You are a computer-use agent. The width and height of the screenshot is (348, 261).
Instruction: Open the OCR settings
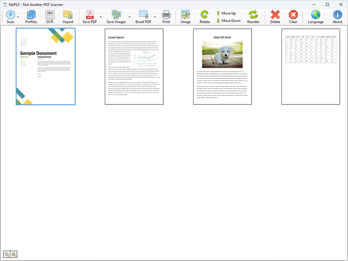click(50, 17)
